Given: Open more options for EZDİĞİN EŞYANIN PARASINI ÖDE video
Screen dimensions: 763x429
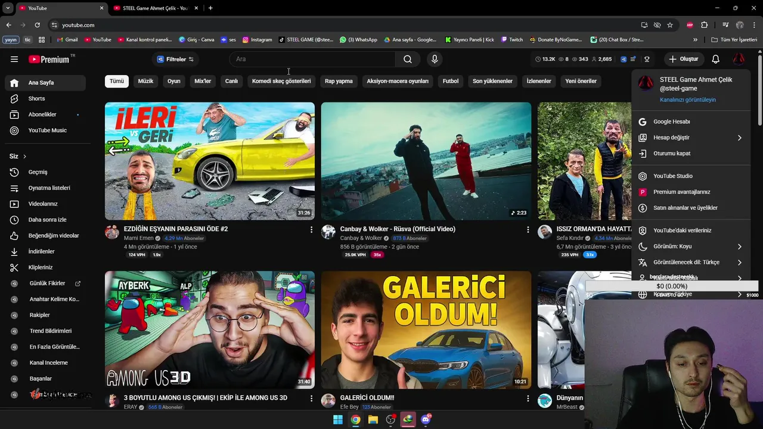Looking at the screenshot, I should pyautogui.click(x=311, y=229).
